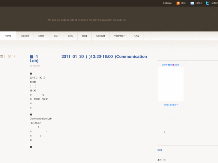The width and height of the screenshot is (218, 163).
Task: Click the site tagline about developmental disorders
Action: pyautogui.click(x=87, y=20)
